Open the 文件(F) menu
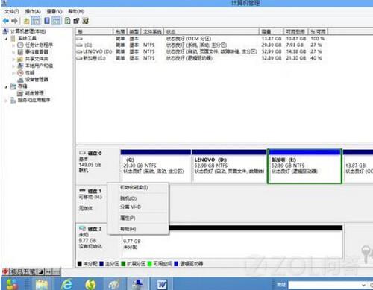 12,11
